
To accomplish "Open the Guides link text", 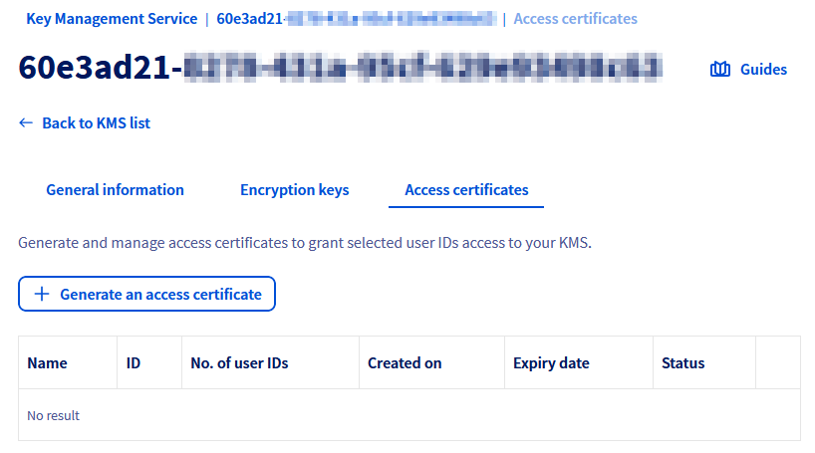I will coord(763,70).
